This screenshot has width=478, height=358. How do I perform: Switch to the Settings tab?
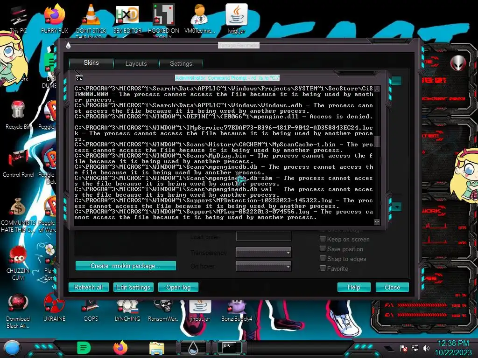click(181, 63)
